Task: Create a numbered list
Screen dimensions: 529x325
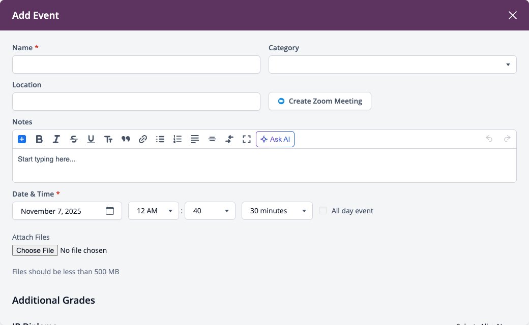Action: 178,139
